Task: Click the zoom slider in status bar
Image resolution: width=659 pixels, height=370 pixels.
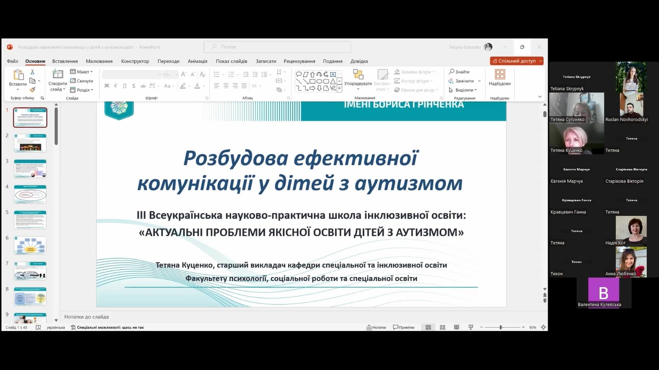Action: coord(501,327)
